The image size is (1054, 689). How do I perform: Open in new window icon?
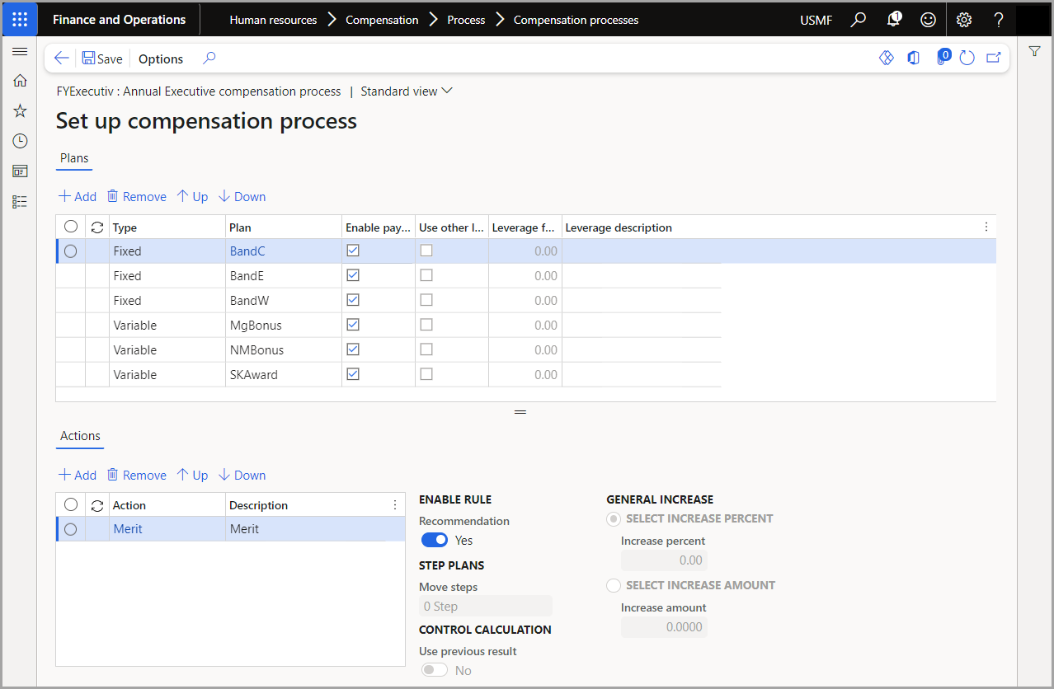click(994, 58)
